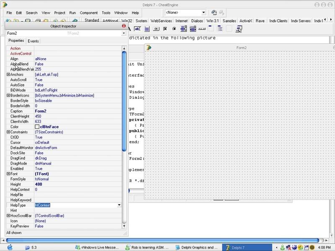
Task: Expand the BorderIcons property node
Action: pyautogui.click(x=8, y=95)
